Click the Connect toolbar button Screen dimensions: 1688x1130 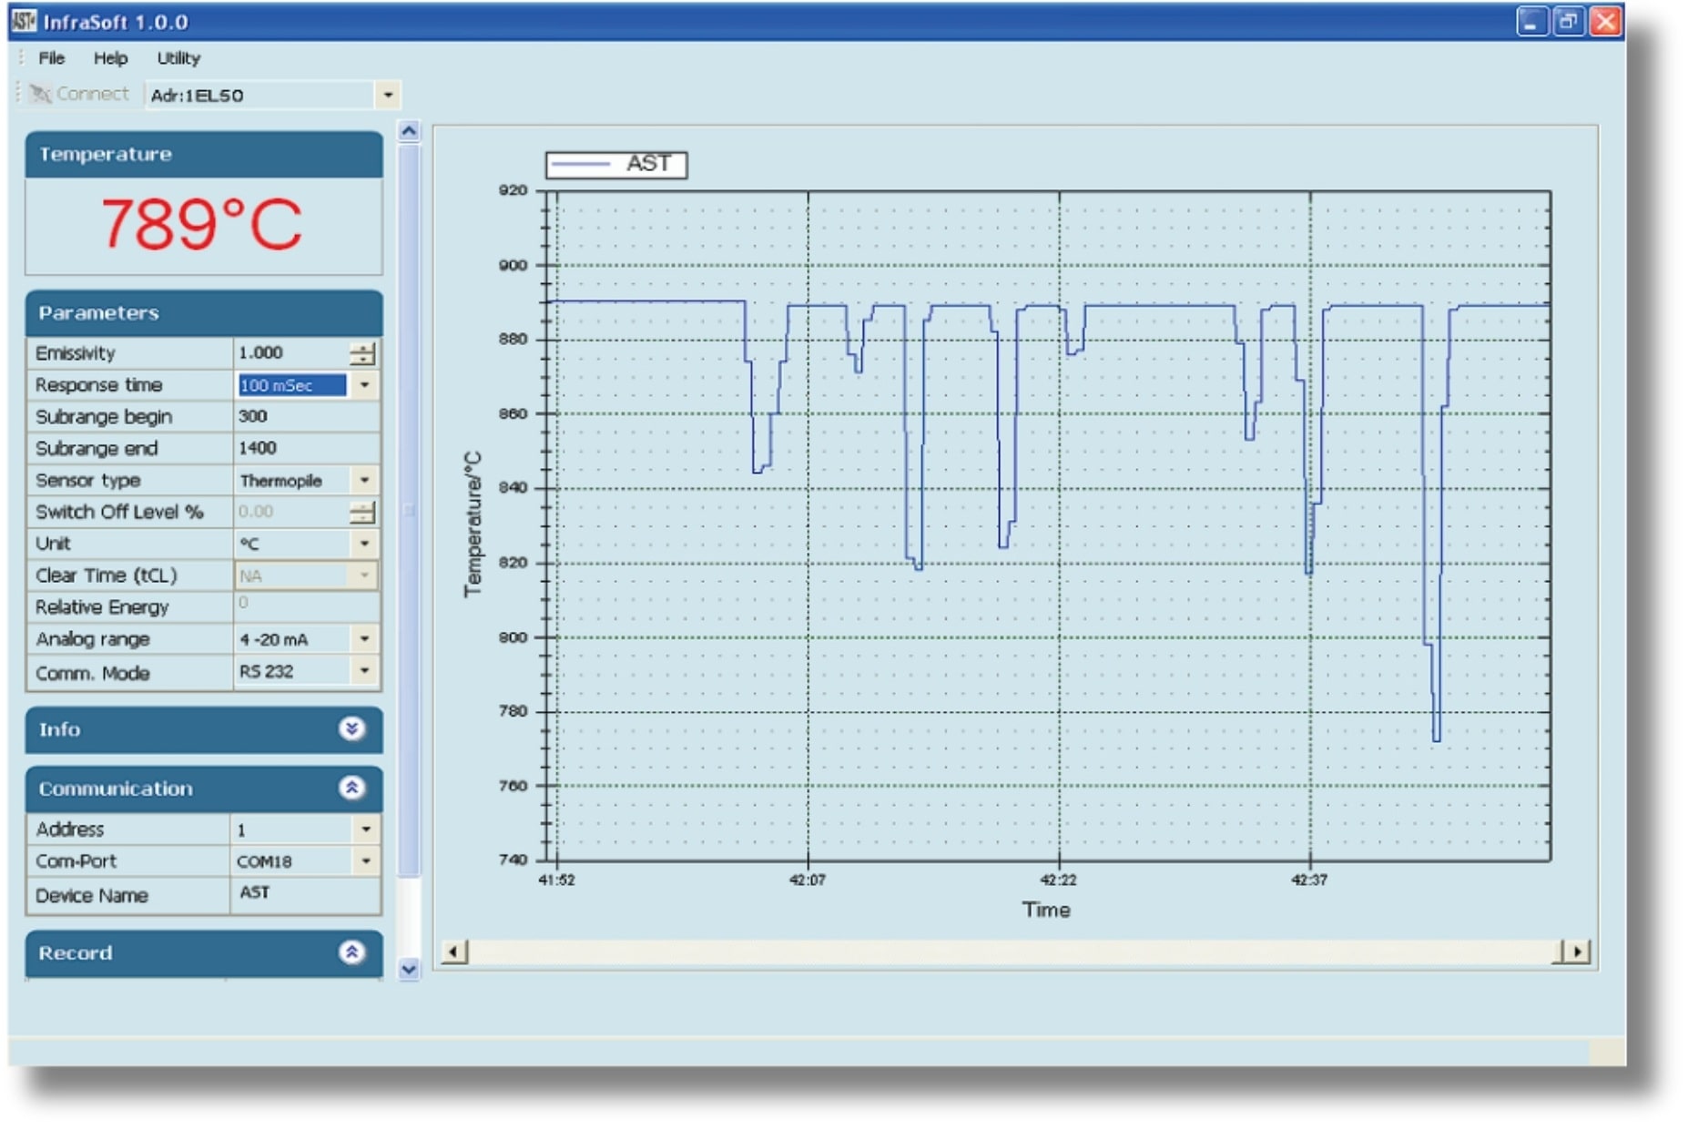(x=79, y=94)
